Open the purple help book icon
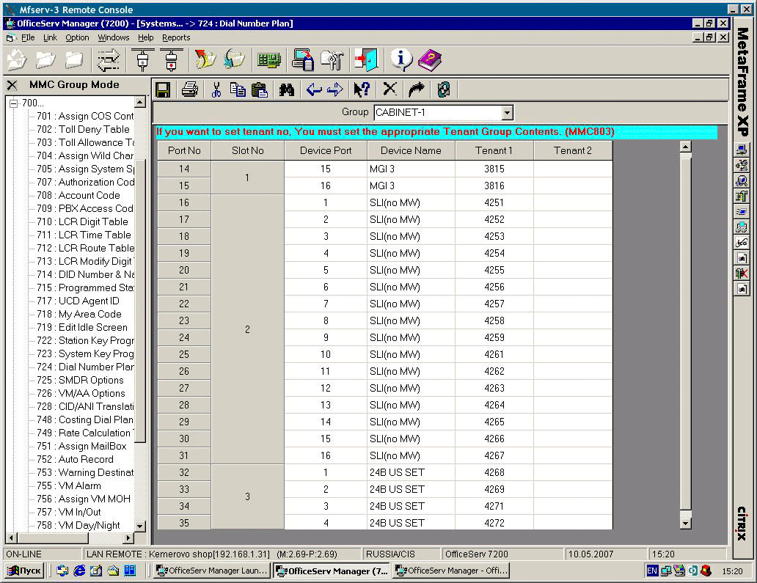The width and height of the screenshot is (757, 583). click(x=430, y=60)
